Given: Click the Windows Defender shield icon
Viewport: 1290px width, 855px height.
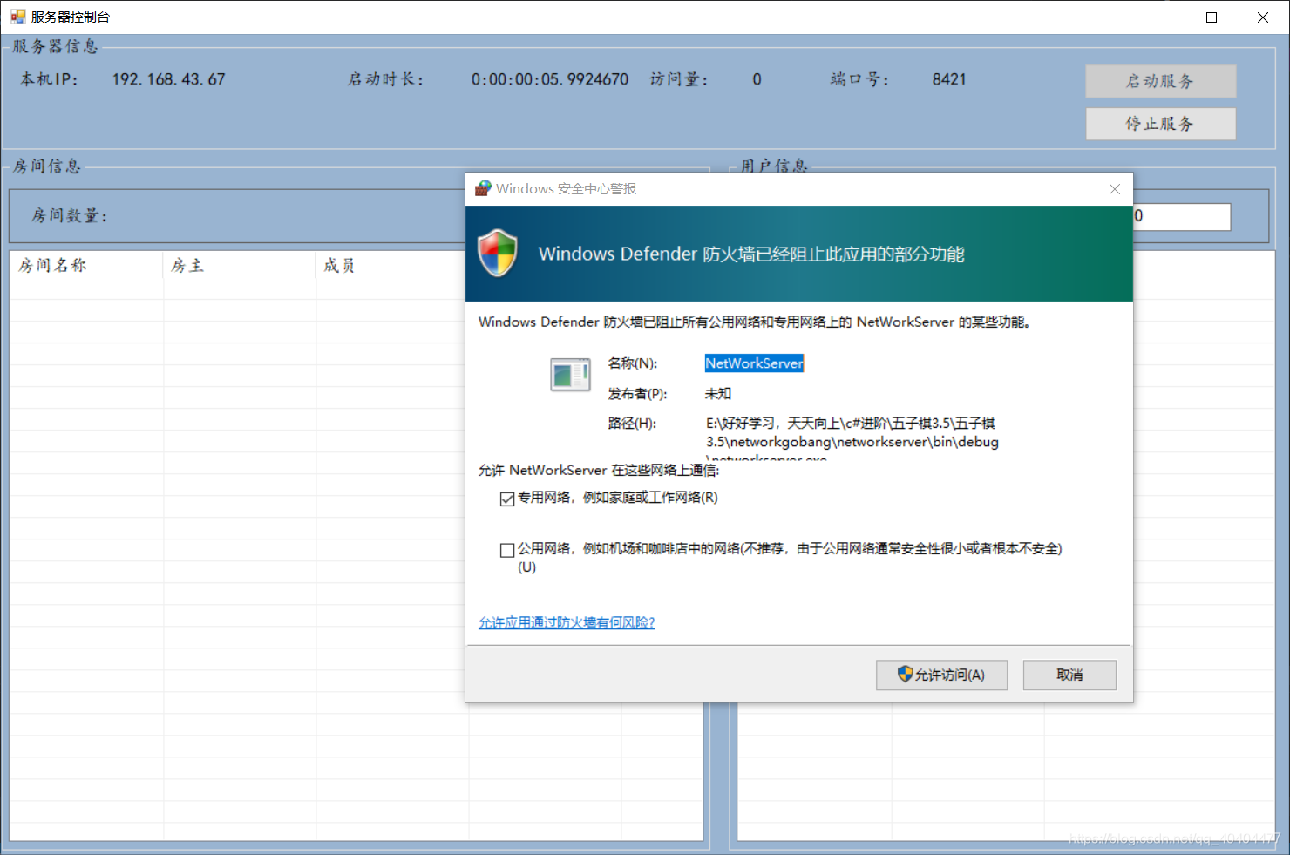Looking at the screenshot, I should pos(498,254).
